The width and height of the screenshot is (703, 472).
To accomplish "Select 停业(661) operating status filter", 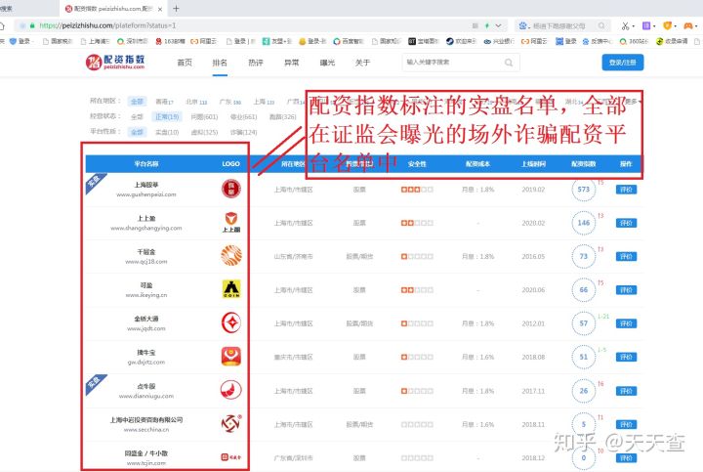I will pos(243,116).
